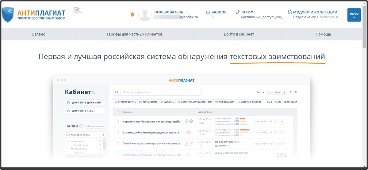Click the help icon next to Кабинет
The width and height of the screenshot is (368, 170).
click(94, 92)
